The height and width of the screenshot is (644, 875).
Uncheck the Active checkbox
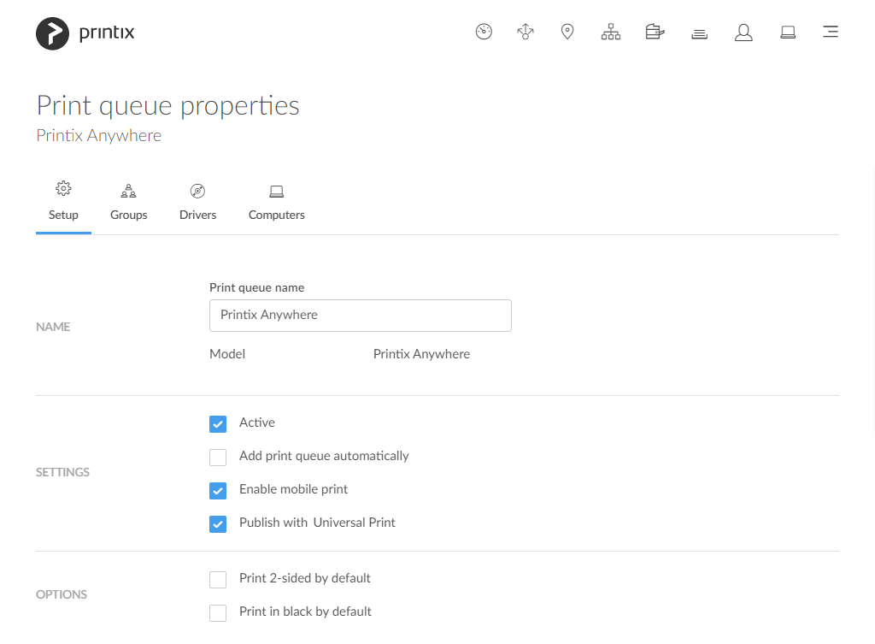(218, 424)
